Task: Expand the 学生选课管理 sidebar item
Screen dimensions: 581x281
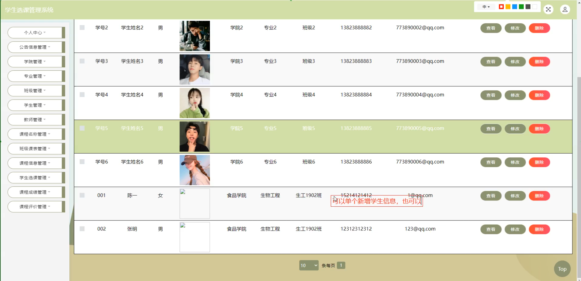Action: point(36,178)
